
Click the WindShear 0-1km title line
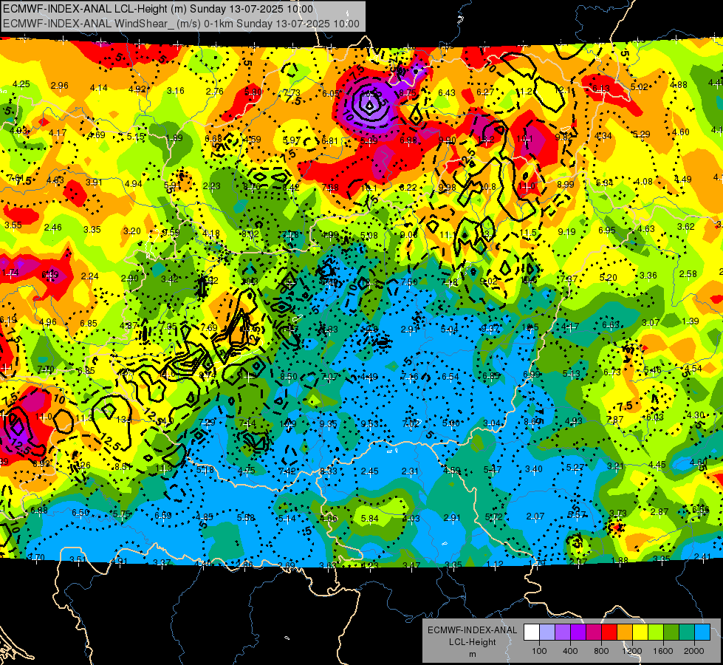pyautogui.click(x=181, y=24)
